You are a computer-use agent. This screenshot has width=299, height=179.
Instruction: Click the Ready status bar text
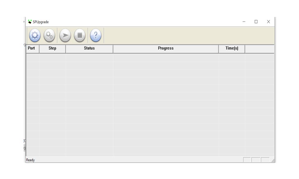[30, 160]
